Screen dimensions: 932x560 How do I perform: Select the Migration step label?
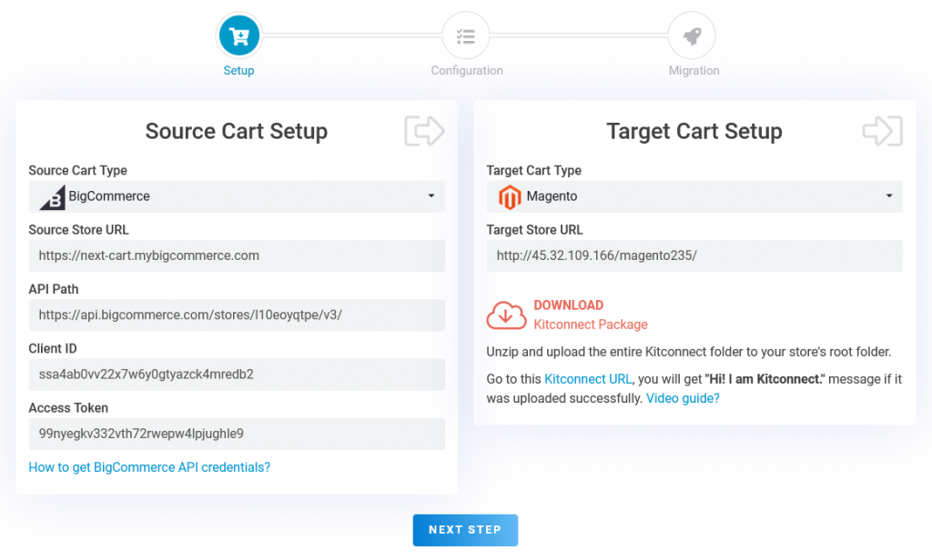click(694, 71)
